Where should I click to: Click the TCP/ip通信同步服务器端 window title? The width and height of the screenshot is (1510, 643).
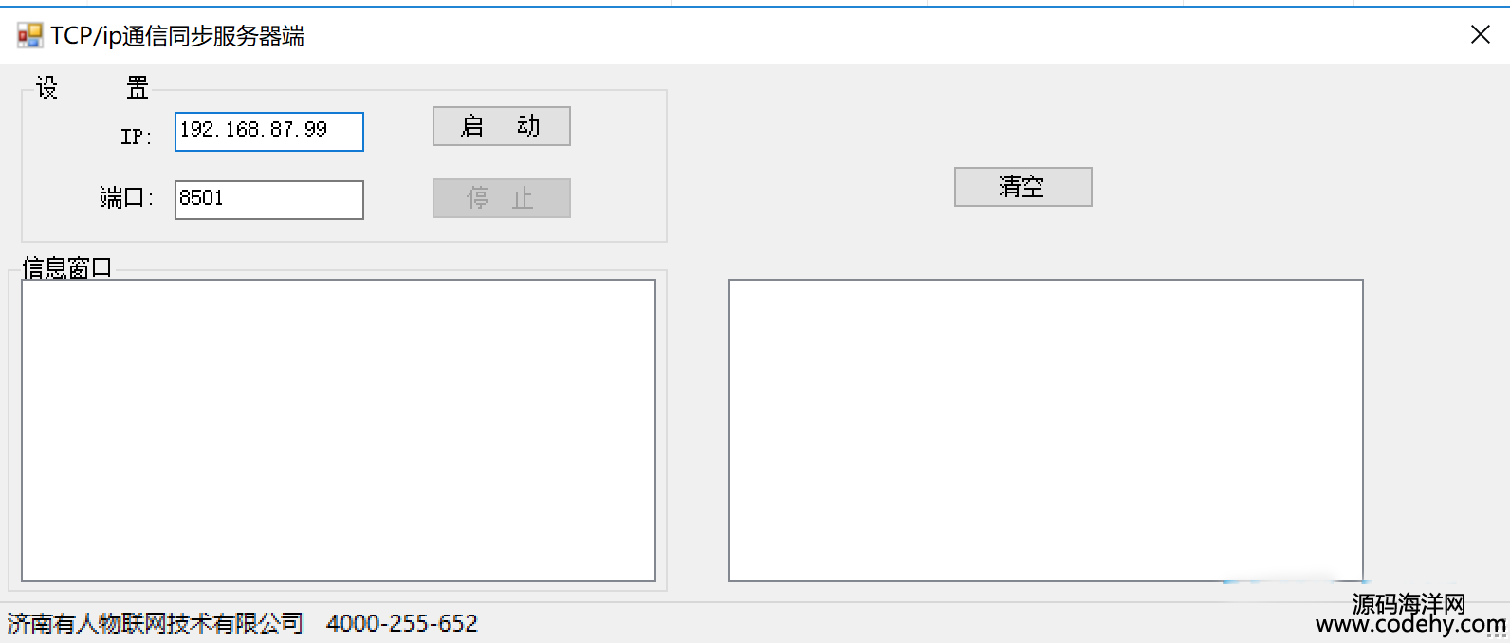177,36
